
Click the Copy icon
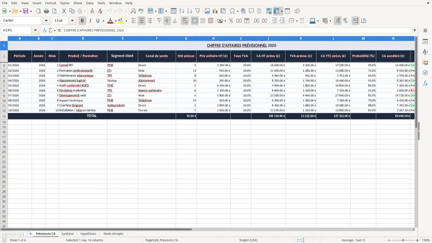(72, 11)
